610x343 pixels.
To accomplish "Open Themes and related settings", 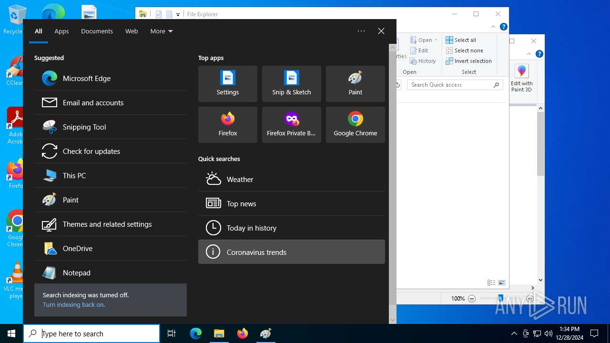I will (111, 224).
